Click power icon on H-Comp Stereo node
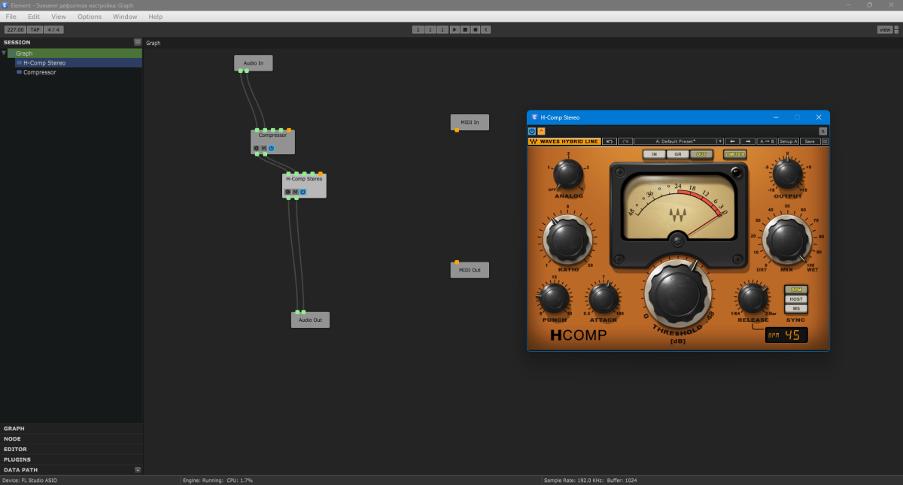 coord(303,192)
